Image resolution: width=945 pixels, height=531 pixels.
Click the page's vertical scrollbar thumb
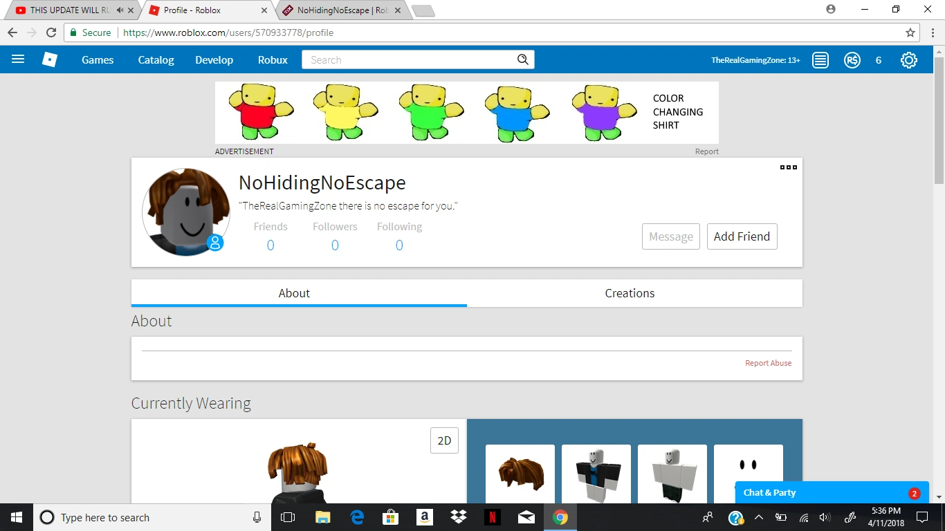coord(939,119)
